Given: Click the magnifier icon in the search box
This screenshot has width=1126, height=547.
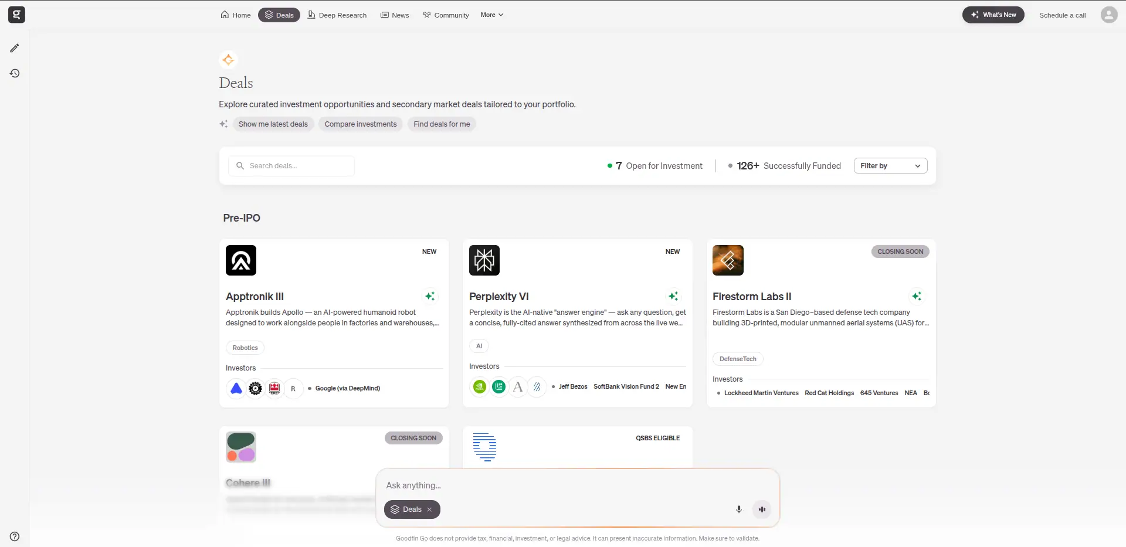Looking at the screenshot, I should (240, 166).
